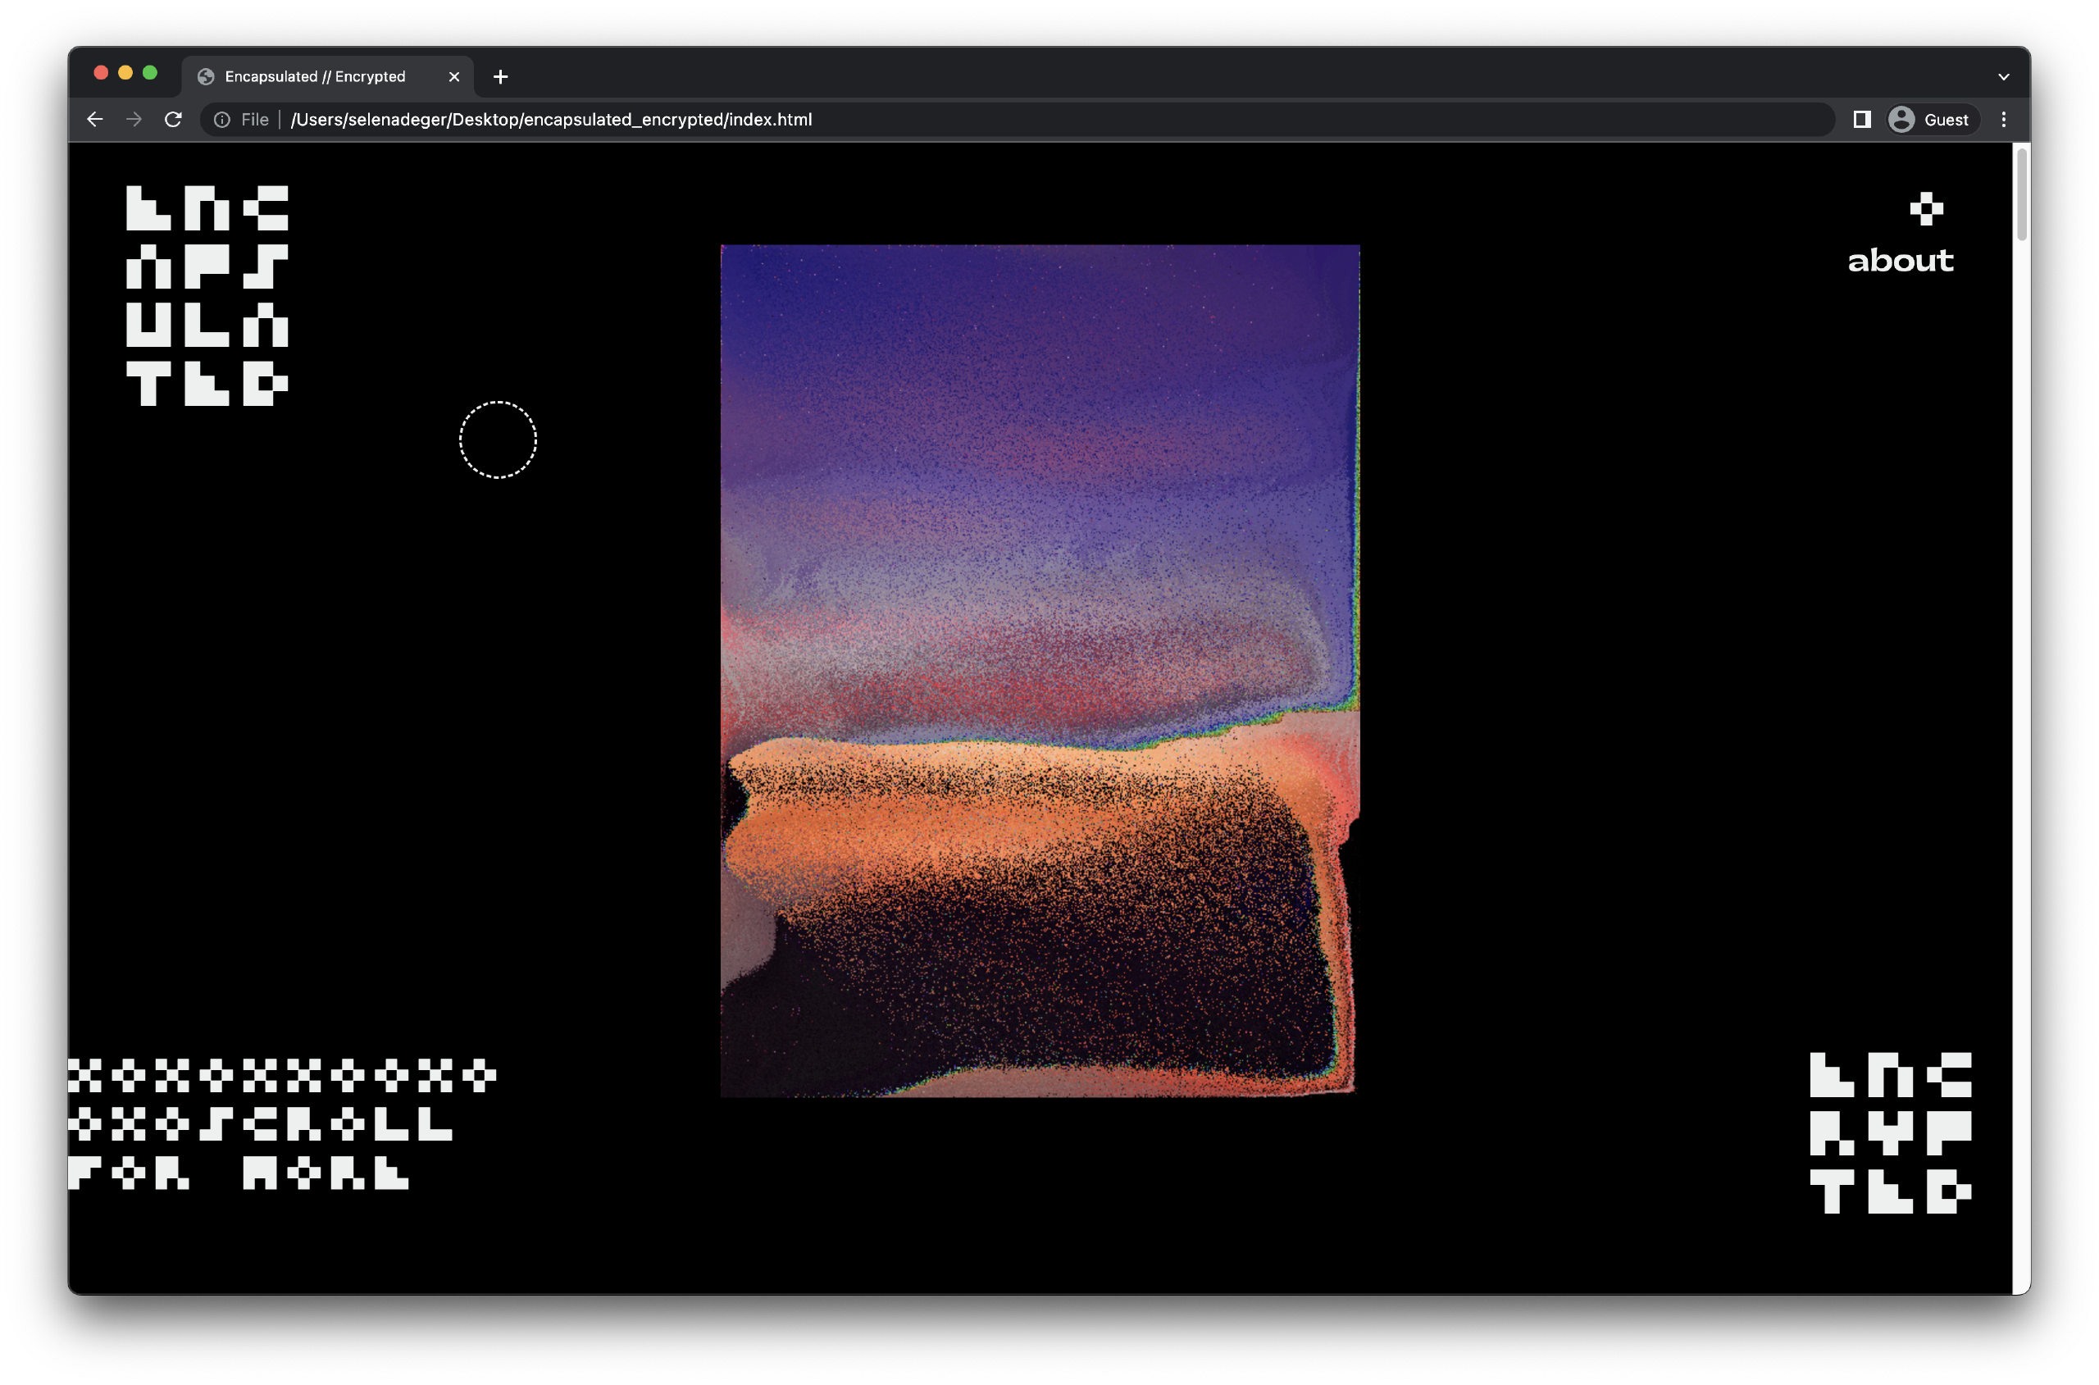The height and width of the screenshot is (1385, 2099).
Task: Click the colorful generative artwork image
Action: point(1040,671)
